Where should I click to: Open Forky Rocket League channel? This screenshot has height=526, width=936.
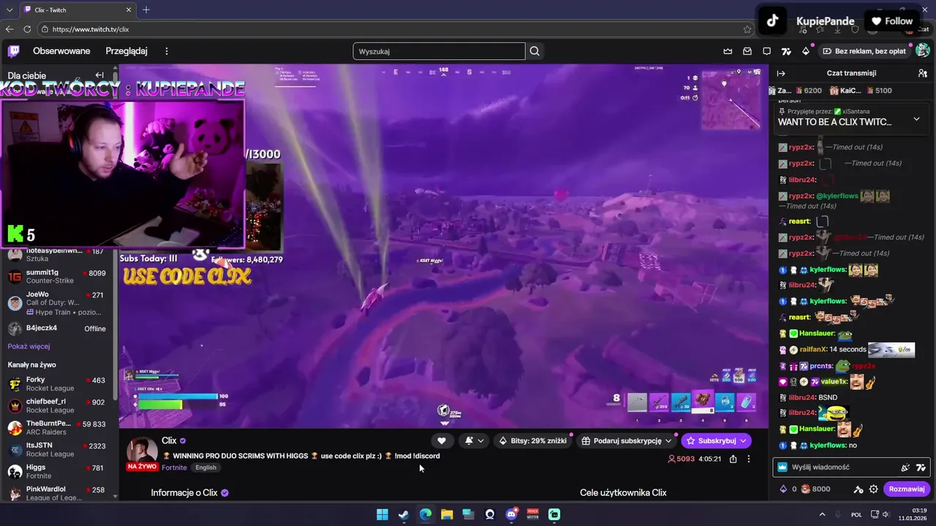pos(57,384)
